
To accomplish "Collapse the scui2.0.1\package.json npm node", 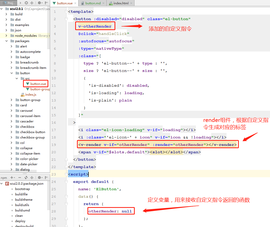I will pyautogui.click(x=2, y=184).
